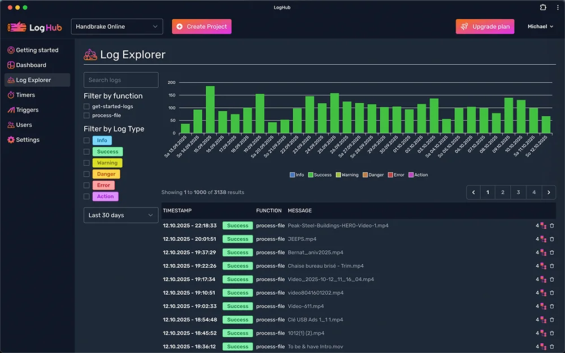Click the Timers stopwatch icon
Image resolution: width=565 pixels, height=353 pixels.
(x=11, y=95)
